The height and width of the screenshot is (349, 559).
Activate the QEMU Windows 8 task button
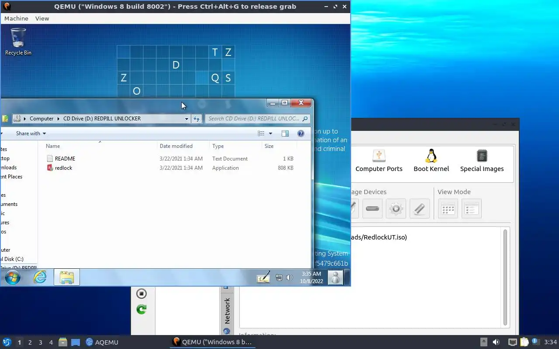(212, 342)
